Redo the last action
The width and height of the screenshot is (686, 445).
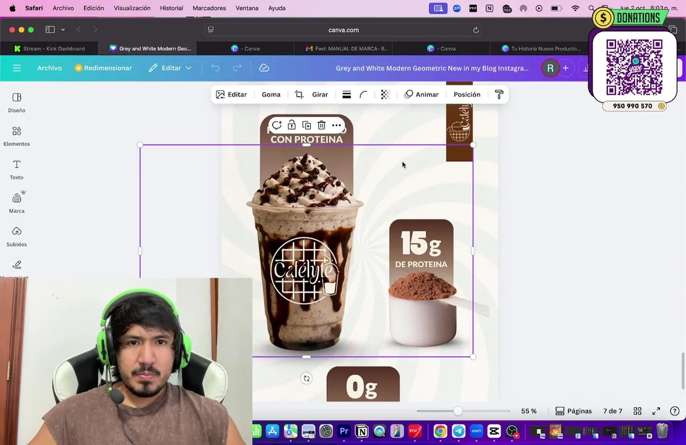[x=237, y=68]
